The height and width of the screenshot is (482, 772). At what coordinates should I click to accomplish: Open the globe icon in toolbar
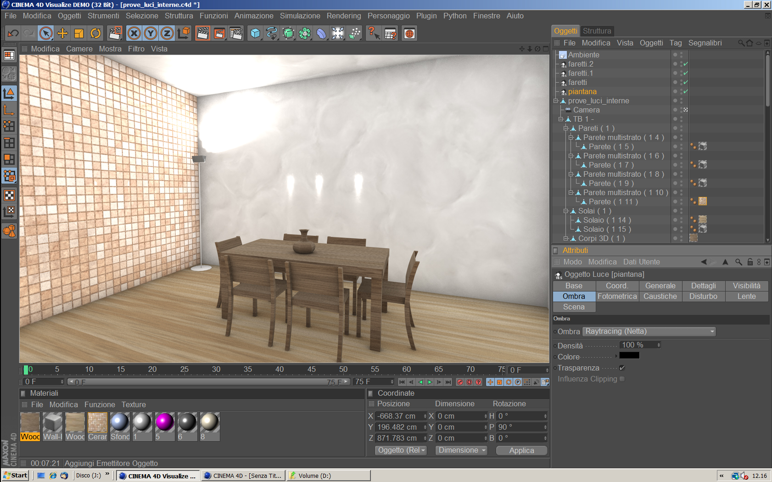pyautogui.click(x=409, y=33)
